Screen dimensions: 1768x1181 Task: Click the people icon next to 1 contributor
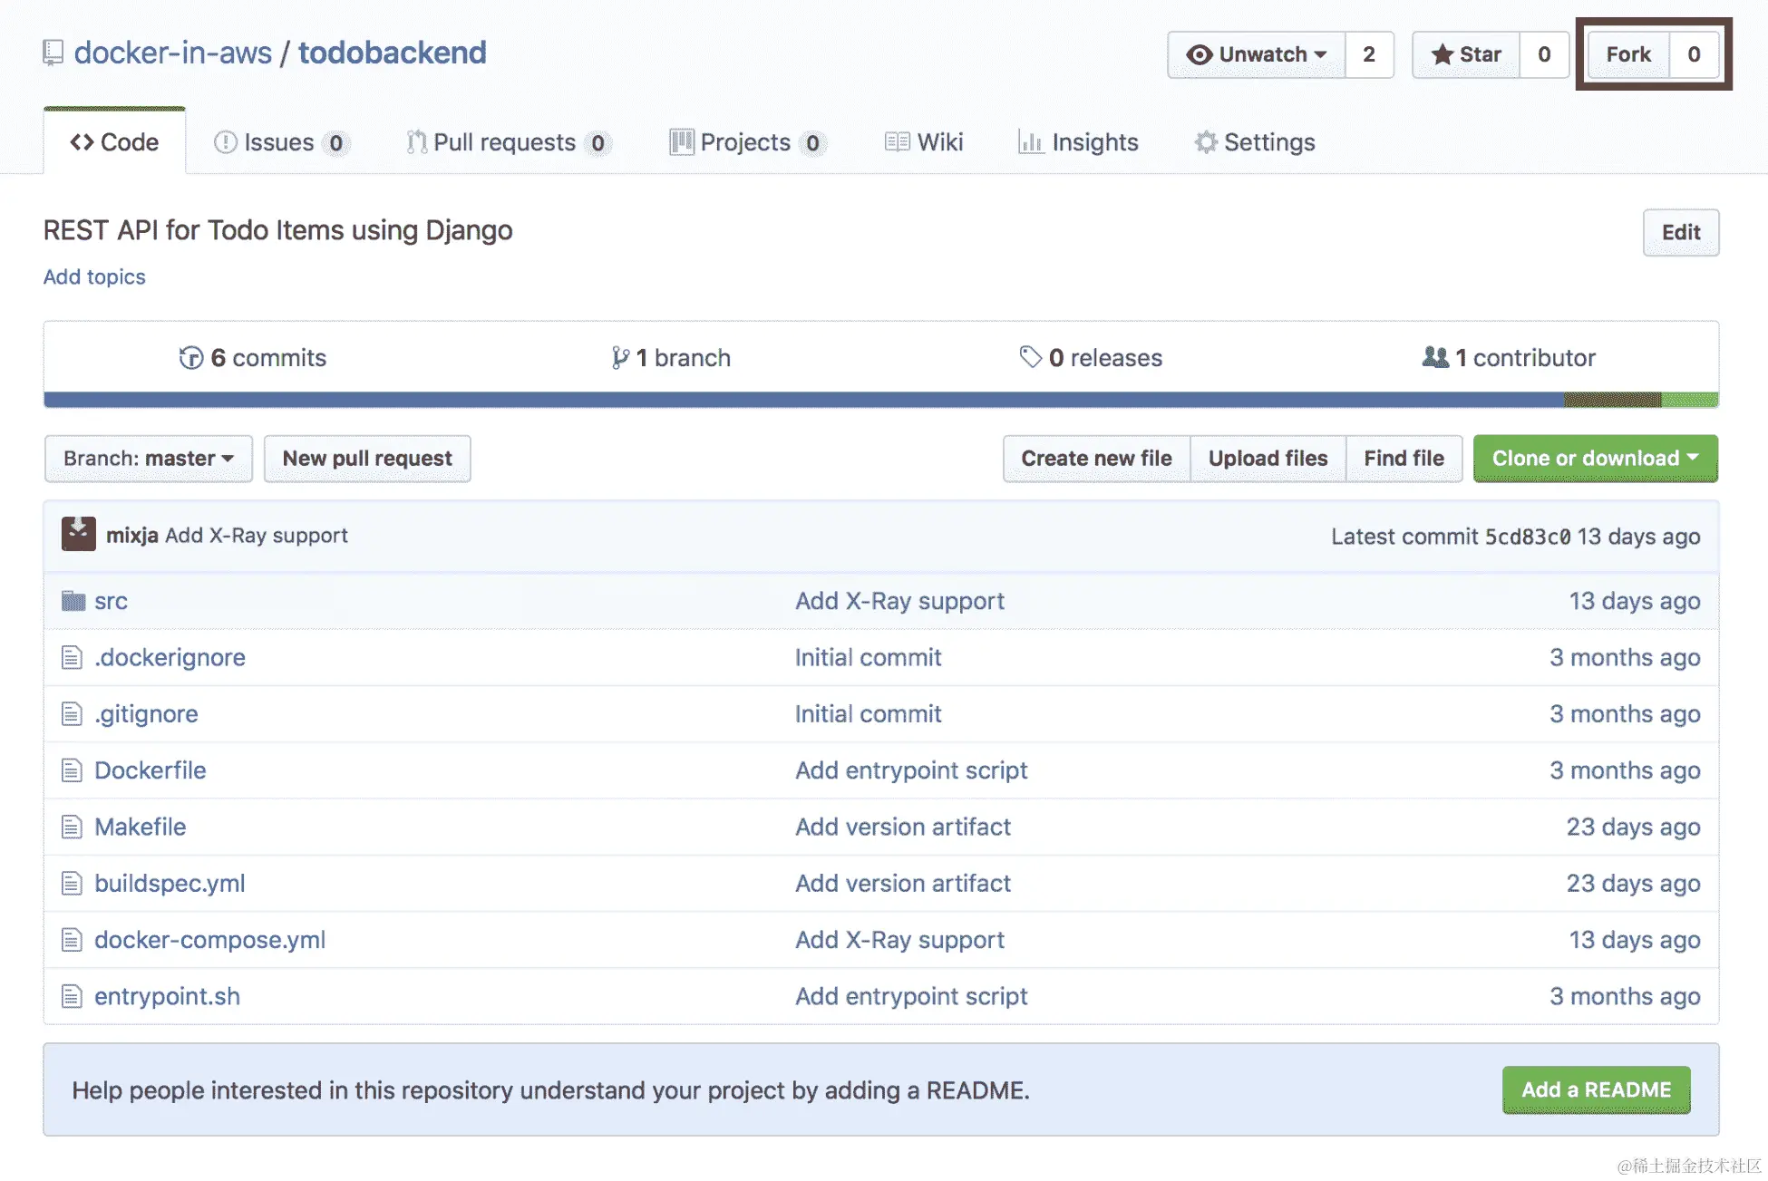coord(1436,357)
